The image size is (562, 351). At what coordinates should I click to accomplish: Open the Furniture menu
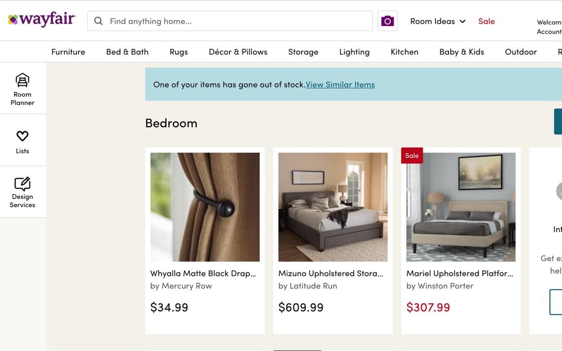68,52
